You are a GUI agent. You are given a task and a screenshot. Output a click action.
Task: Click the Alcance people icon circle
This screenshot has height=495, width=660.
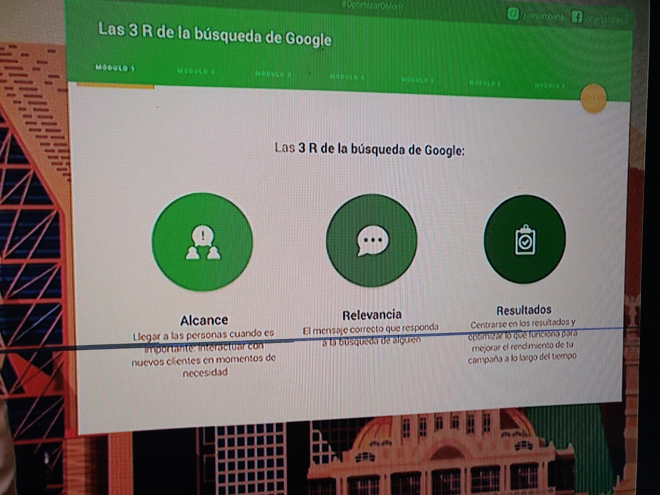point(202,242)
